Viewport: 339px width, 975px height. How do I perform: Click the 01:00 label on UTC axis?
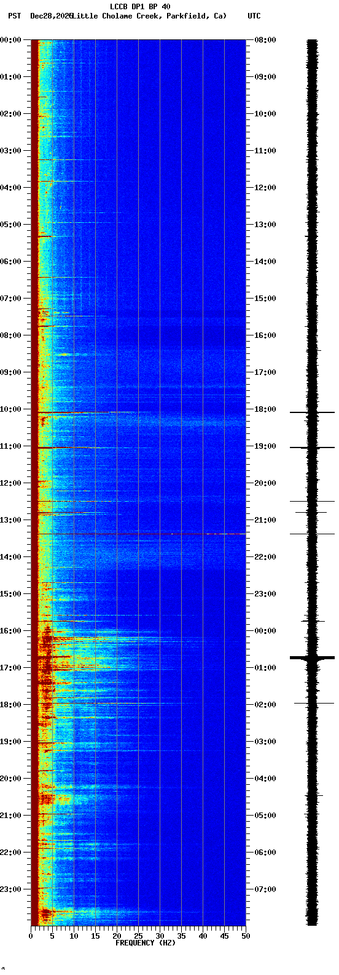[x=265, y=668]
